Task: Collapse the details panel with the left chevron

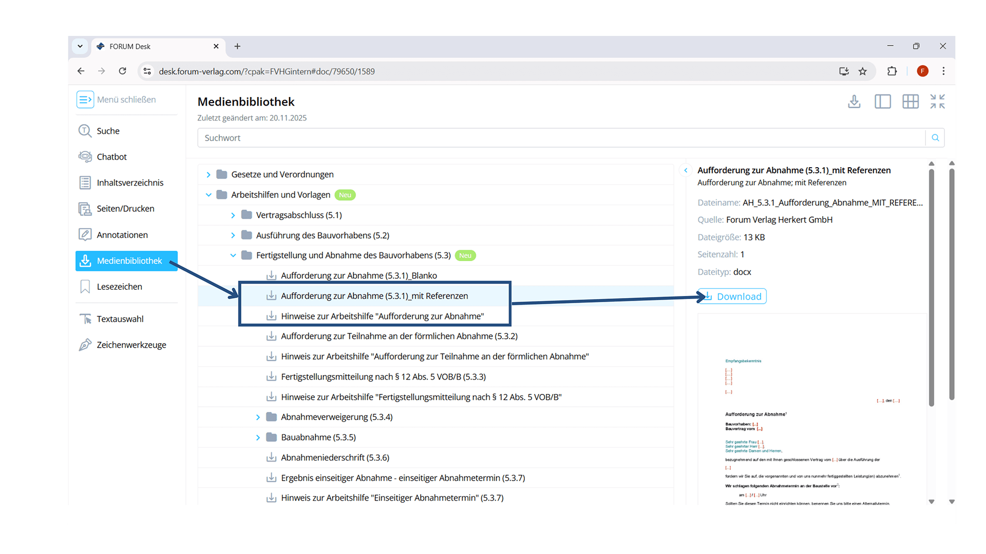Action: 686,170
